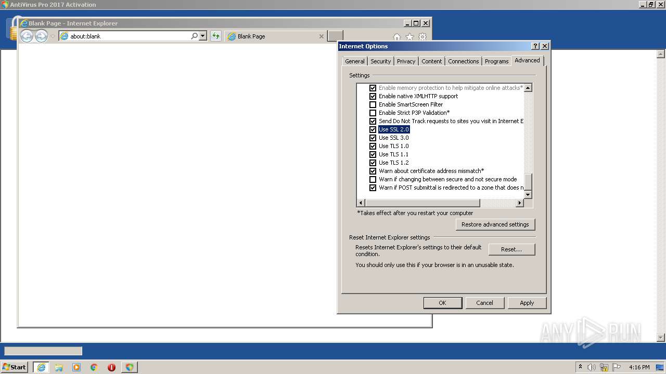Open the address bar autocomplete dropdown arrow
This screenshot has height=374, width=666.
pyautogui.click(x=202, y=36)
